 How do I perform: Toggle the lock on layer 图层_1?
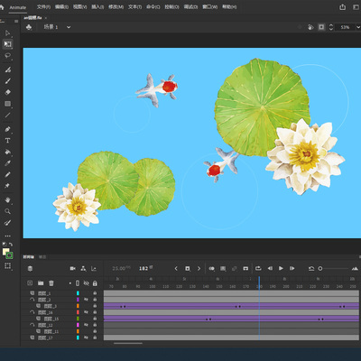click(x=95, y=293)
